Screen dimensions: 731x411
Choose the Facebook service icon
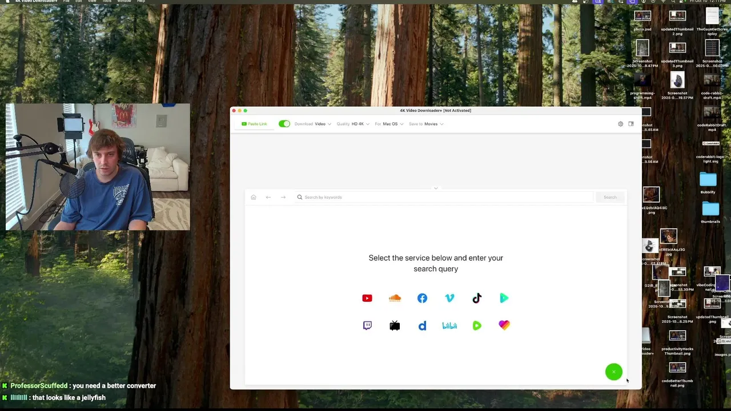(x=422, y=298)
